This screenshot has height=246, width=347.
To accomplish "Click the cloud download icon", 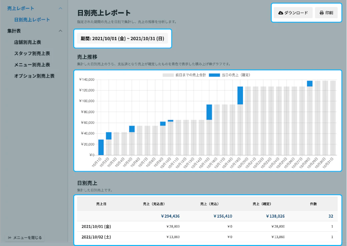I will [281, 13].
